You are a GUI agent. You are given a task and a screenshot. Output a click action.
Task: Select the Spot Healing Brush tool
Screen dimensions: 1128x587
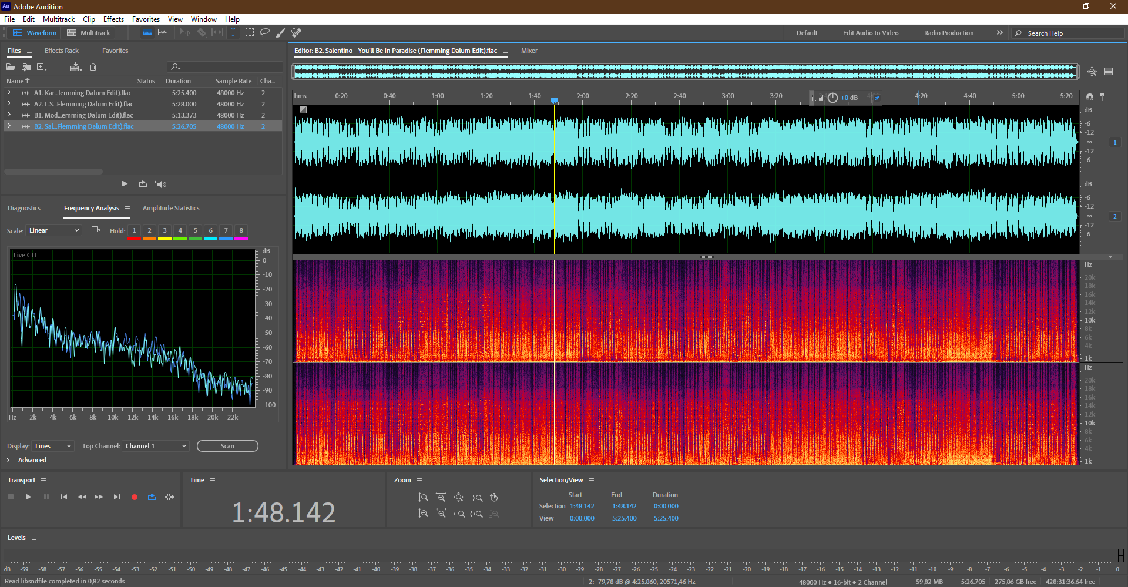pyautogui.click(x=297, y=33)
